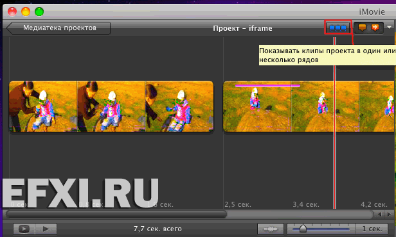Select the chapter marker arrow icon
The height and width of the screenshot is (237, 396).
375,28
